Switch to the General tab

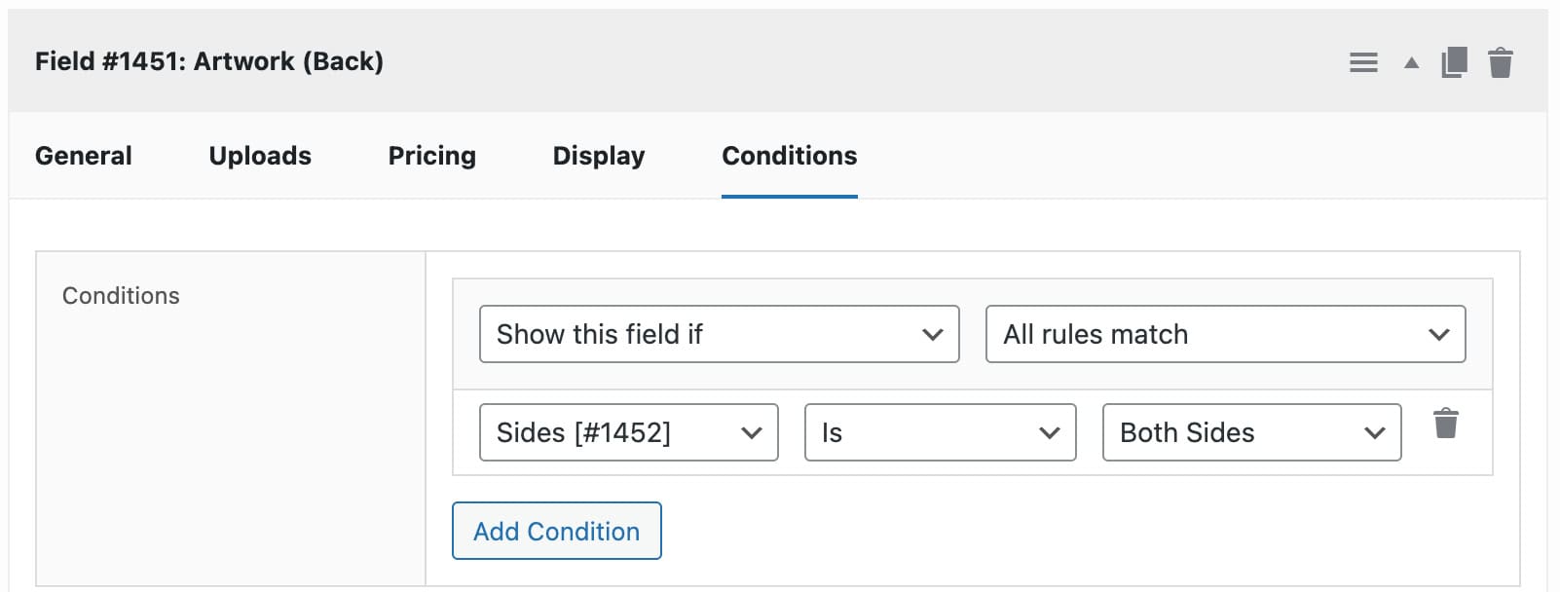click(83, 155)
